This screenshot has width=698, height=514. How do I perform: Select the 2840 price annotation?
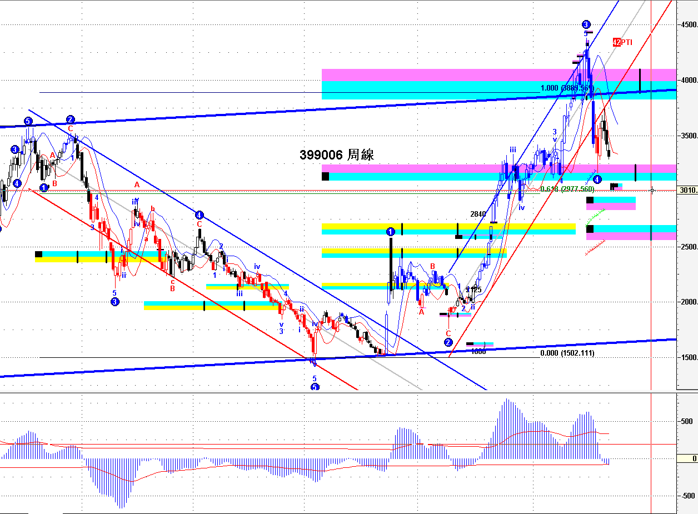click(x=478, y=214)
